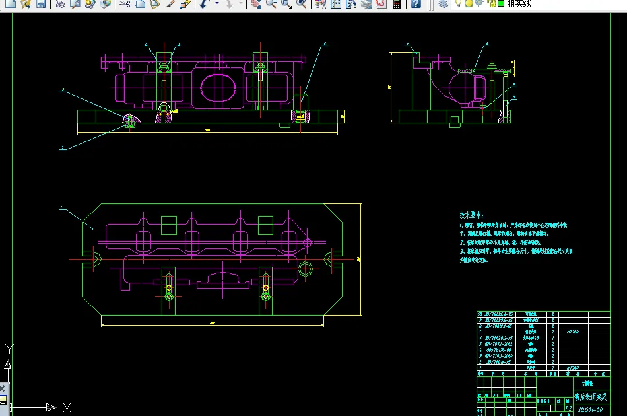
Task: Select the large oval hole in front view
Action: pos(218,88)
